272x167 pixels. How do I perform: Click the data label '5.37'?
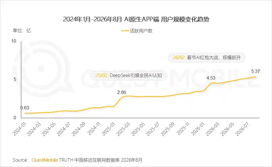click(x=256, y=71)
